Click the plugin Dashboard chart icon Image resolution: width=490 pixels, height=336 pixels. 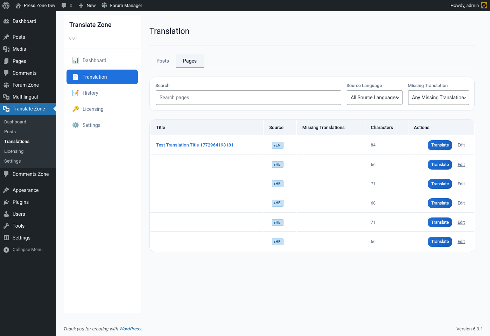click(76, 60)
